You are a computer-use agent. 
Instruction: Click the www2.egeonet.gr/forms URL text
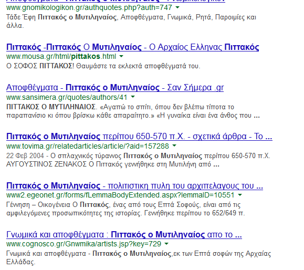120,195
